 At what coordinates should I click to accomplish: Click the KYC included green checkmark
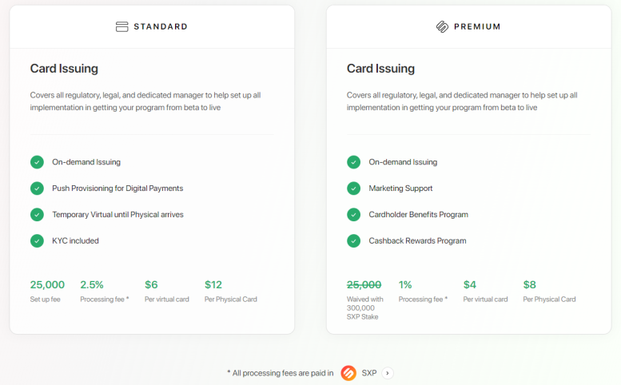pos(37,240)
